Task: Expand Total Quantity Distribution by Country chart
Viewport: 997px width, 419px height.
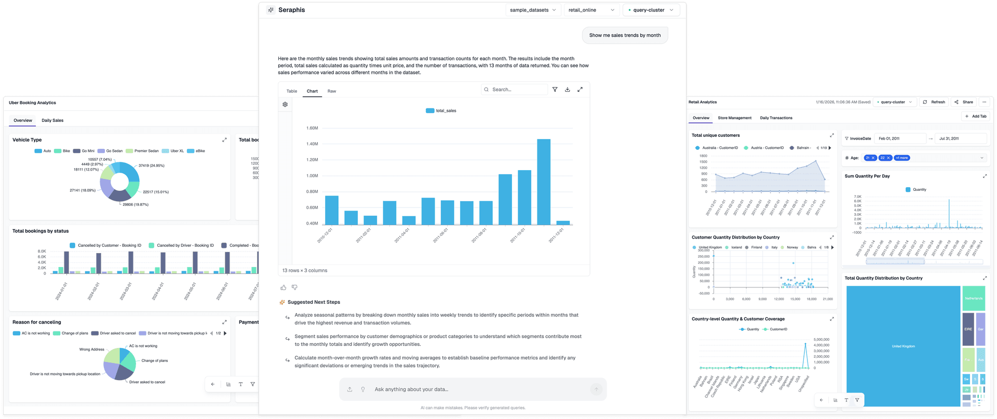Action: (985, 278)
